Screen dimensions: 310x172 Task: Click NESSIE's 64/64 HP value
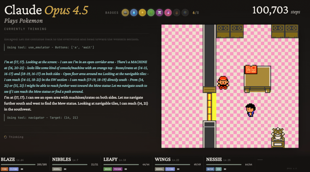(248, 165)
